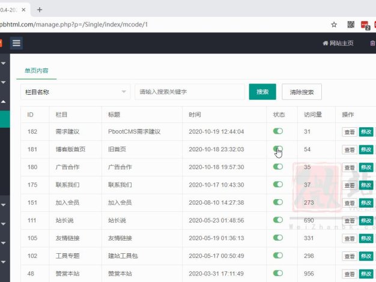Go to 网站主页 link in header
Screen dimensions: 376x282
[x=338, y=43]
